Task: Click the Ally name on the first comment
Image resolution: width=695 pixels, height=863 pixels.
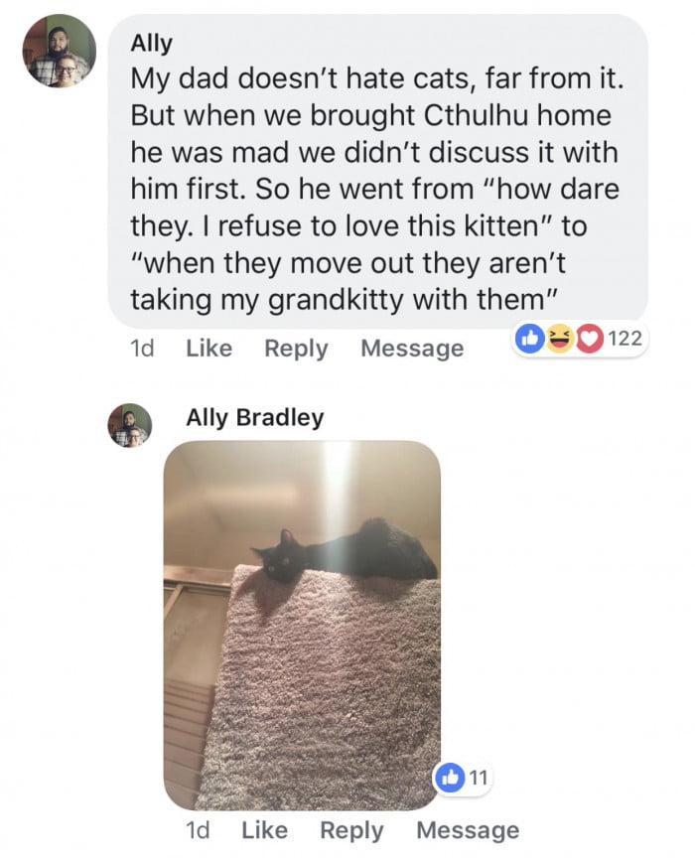Action: pyautogui.click(x=151, y=43)
